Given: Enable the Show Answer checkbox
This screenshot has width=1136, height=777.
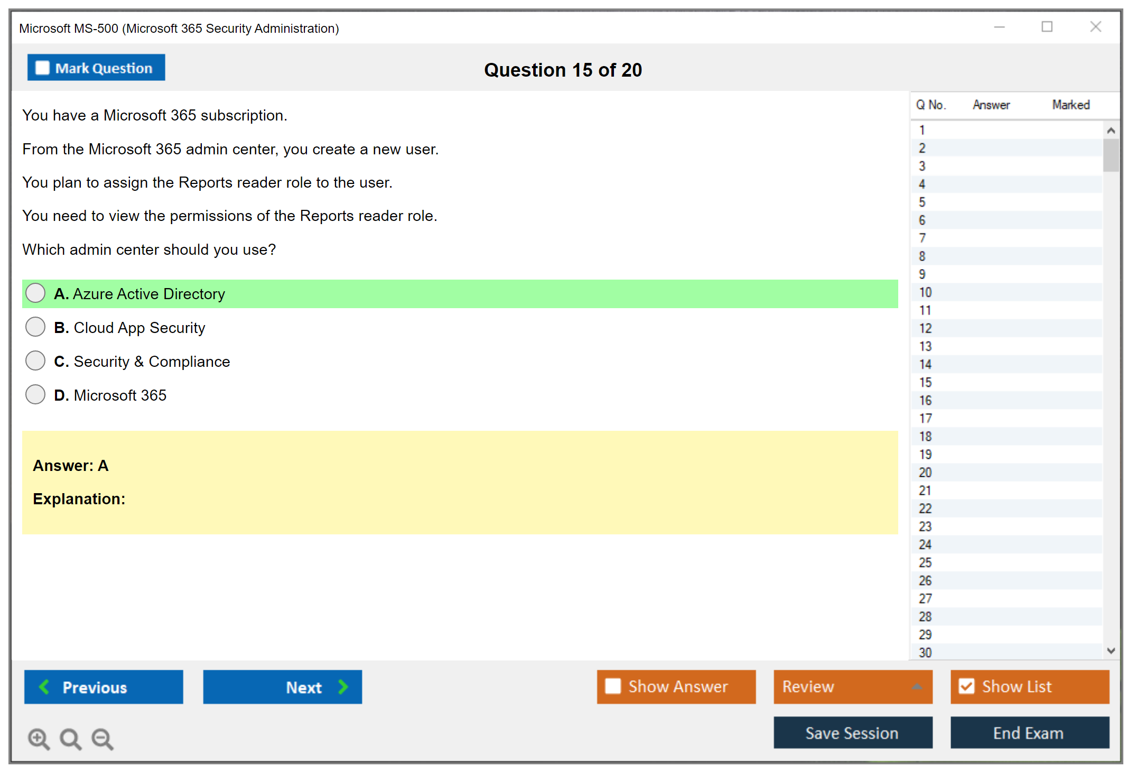Looking at the screenshot, I should [613, 686].
